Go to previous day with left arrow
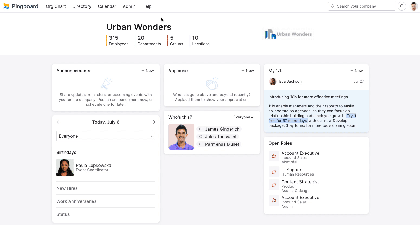This screenshot has height=225, width=420. (59, 122)
